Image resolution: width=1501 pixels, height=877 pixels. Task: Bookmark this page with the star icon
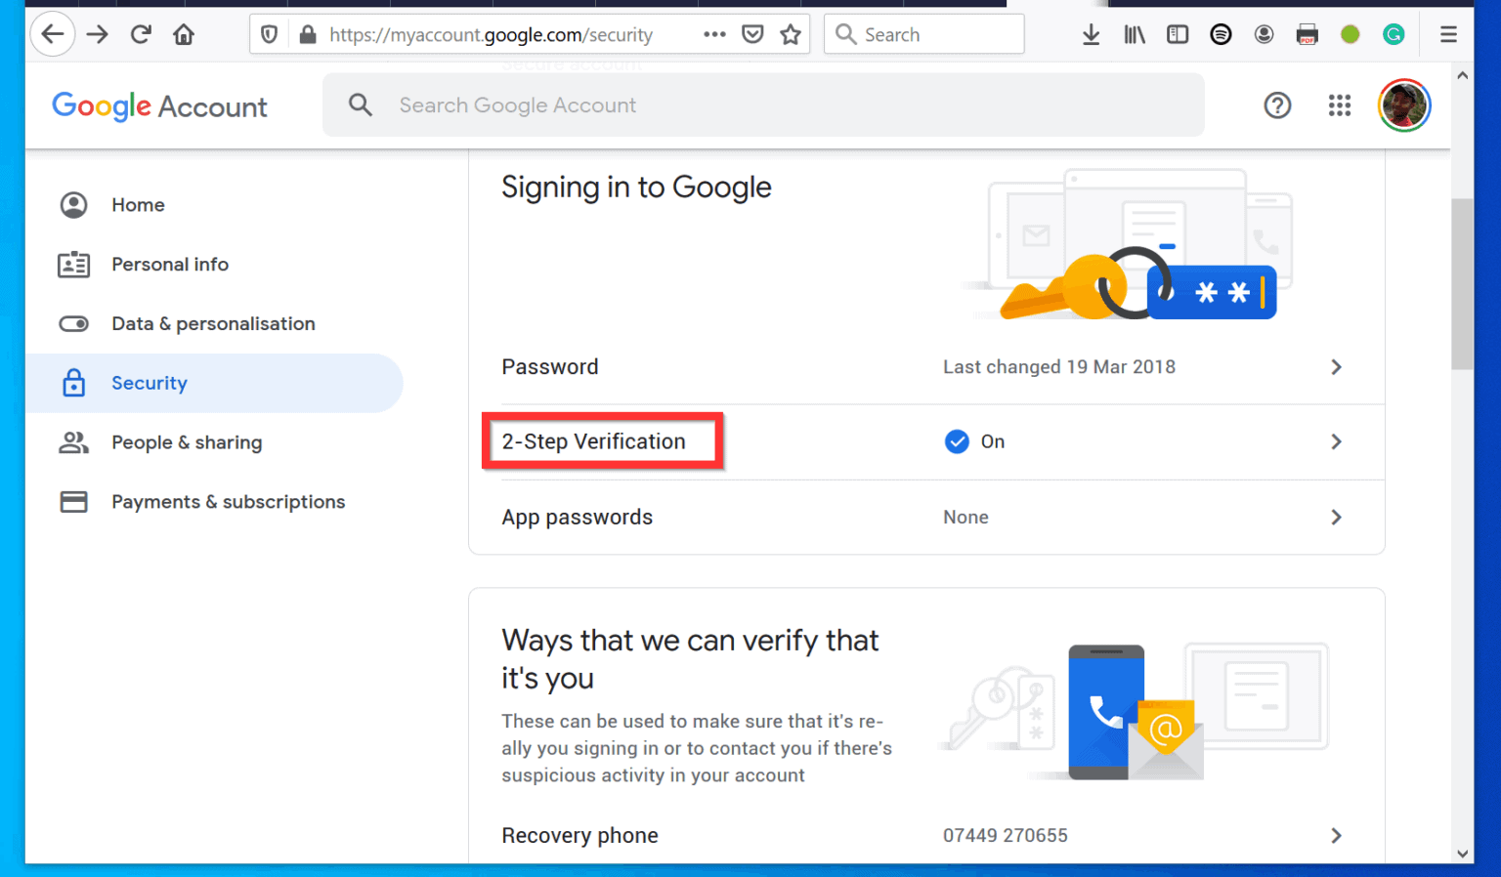tap(790, 34)
